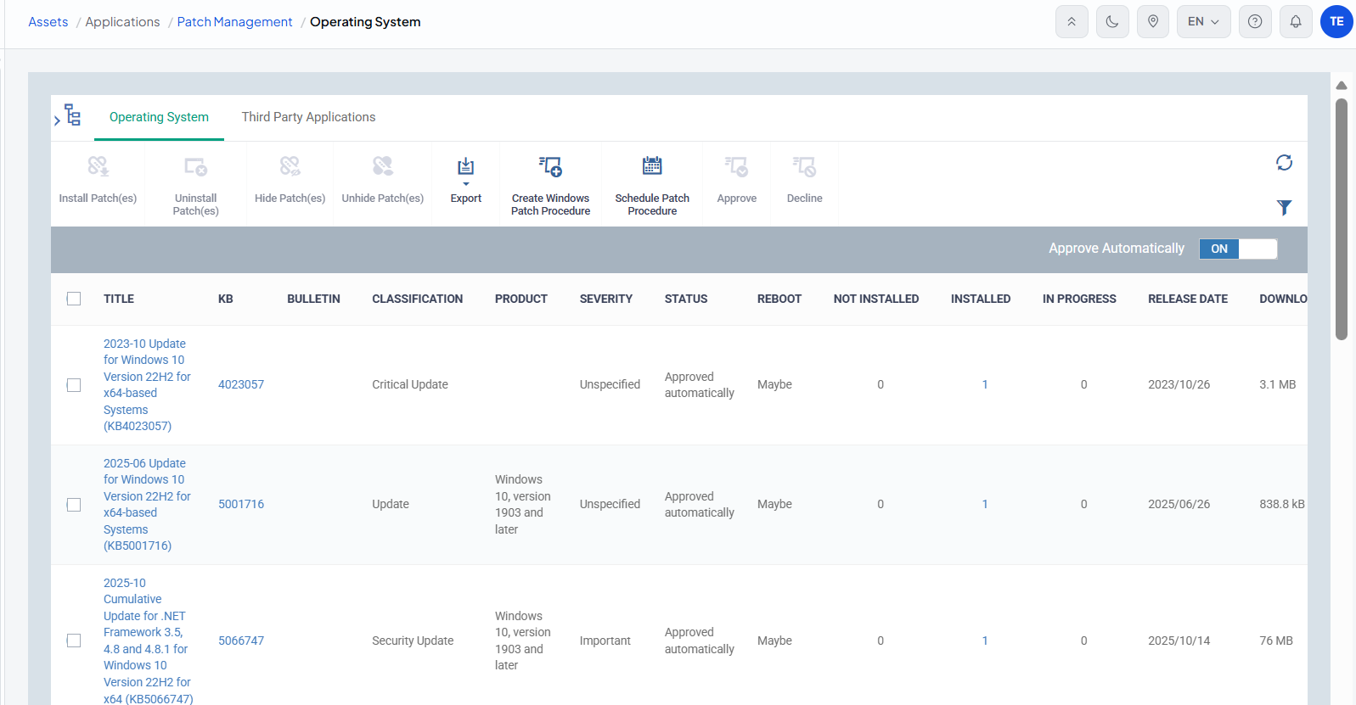
Task: Sort by IN PROGRESS column header
Action: coord(1079,299)
